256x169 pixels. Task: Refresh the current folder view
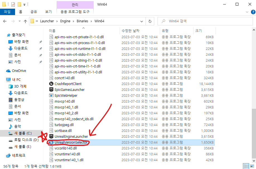point(150,21)
